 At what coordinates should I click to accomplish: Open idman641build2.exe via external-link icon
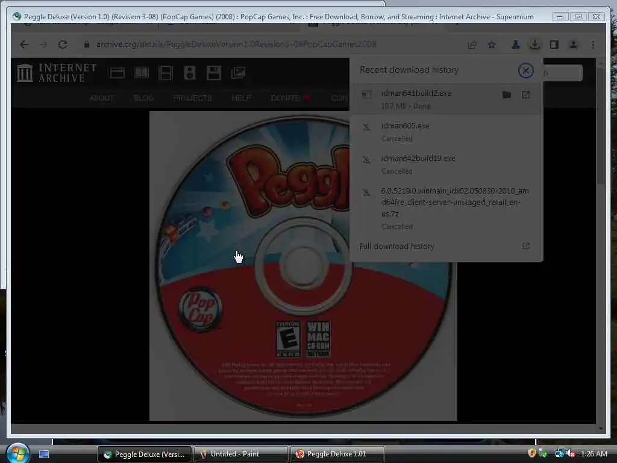click(525, 95)
